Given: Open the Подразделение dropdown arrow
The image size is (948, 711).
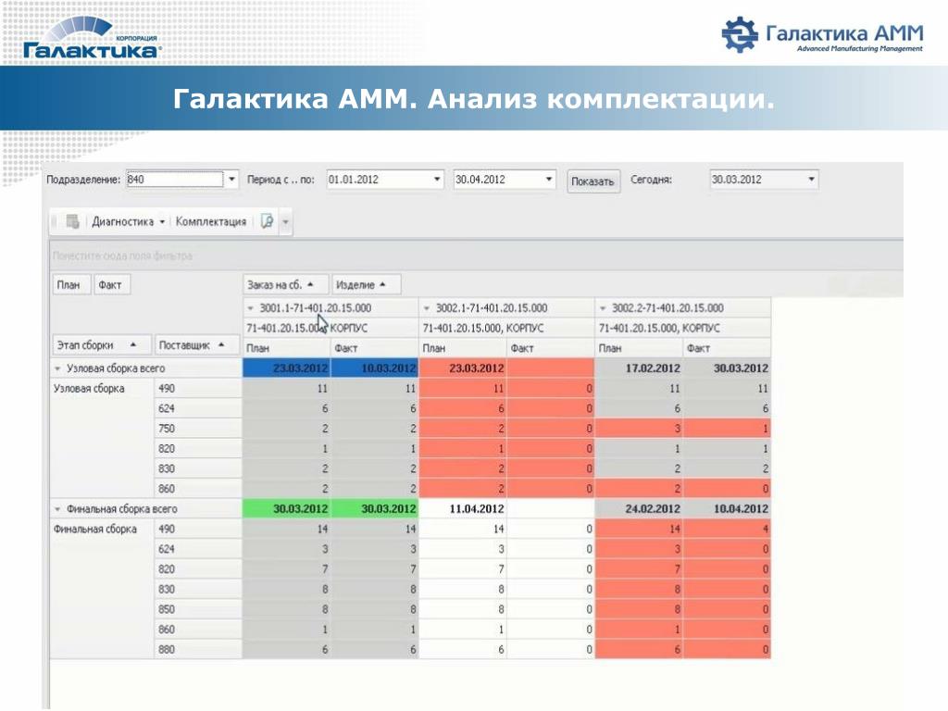Looking at the screenshot, I should [231, 180].
